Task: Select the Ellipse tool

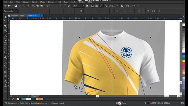Action: (5, 48)
